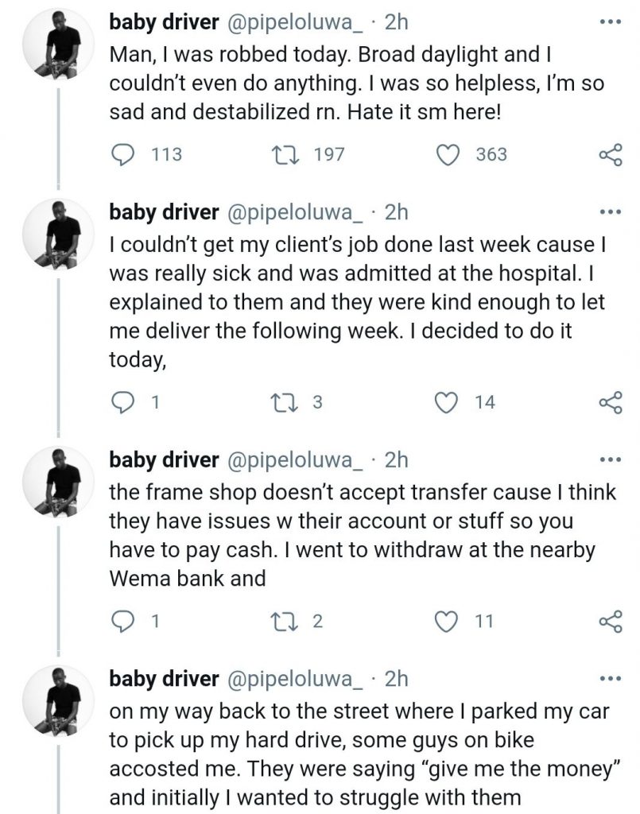Image resolution: width=640 pixels, height=814 pixels.
Task: Open more options on the first tweet
Action: (609, 21)
